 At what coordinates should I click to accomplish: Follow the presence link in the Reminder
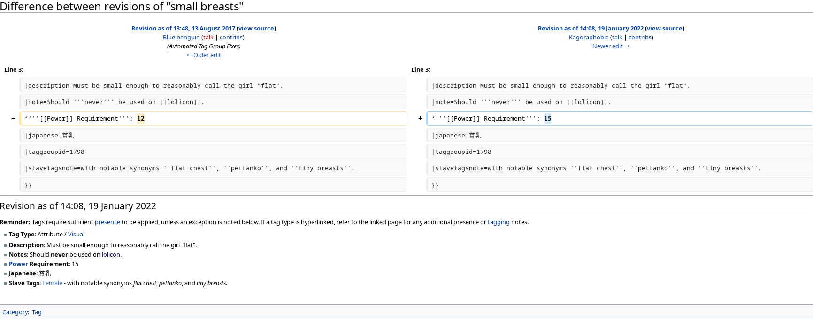tap(107, 222)
